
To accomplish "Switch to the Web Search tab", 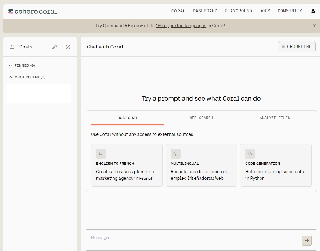I will [201, 118].
